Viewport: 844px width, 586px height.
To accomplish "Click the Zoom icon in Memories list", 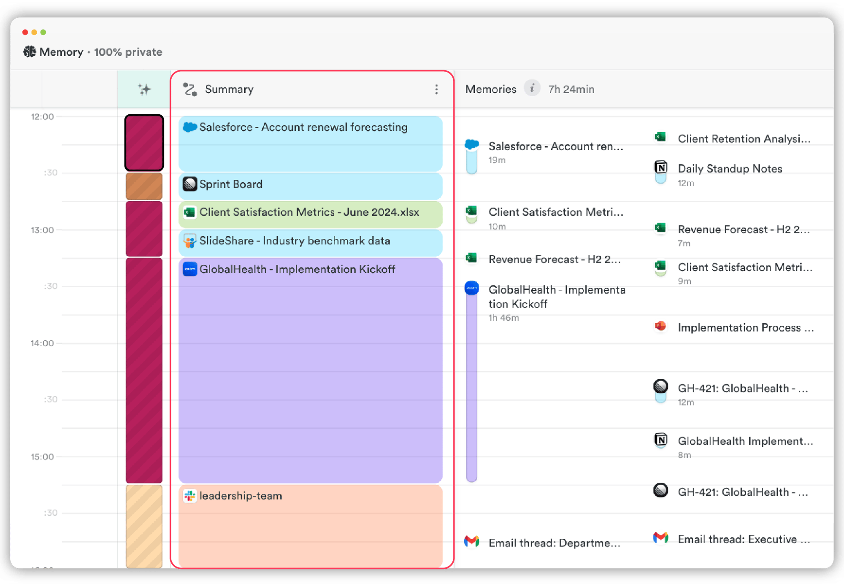I will pyautogui.click(x=471, y=288).
